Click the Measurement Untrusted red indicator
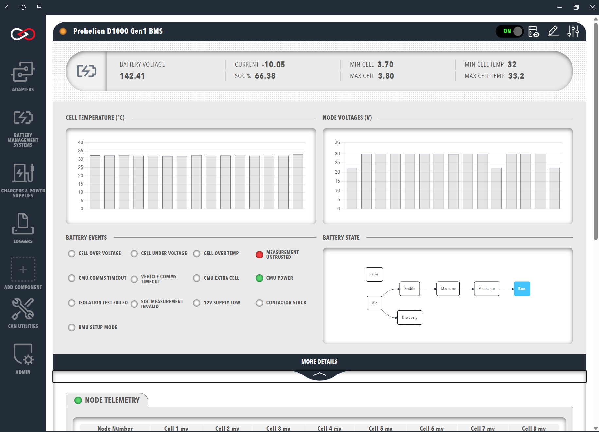 pyautogui.click(x=259, y=255)
